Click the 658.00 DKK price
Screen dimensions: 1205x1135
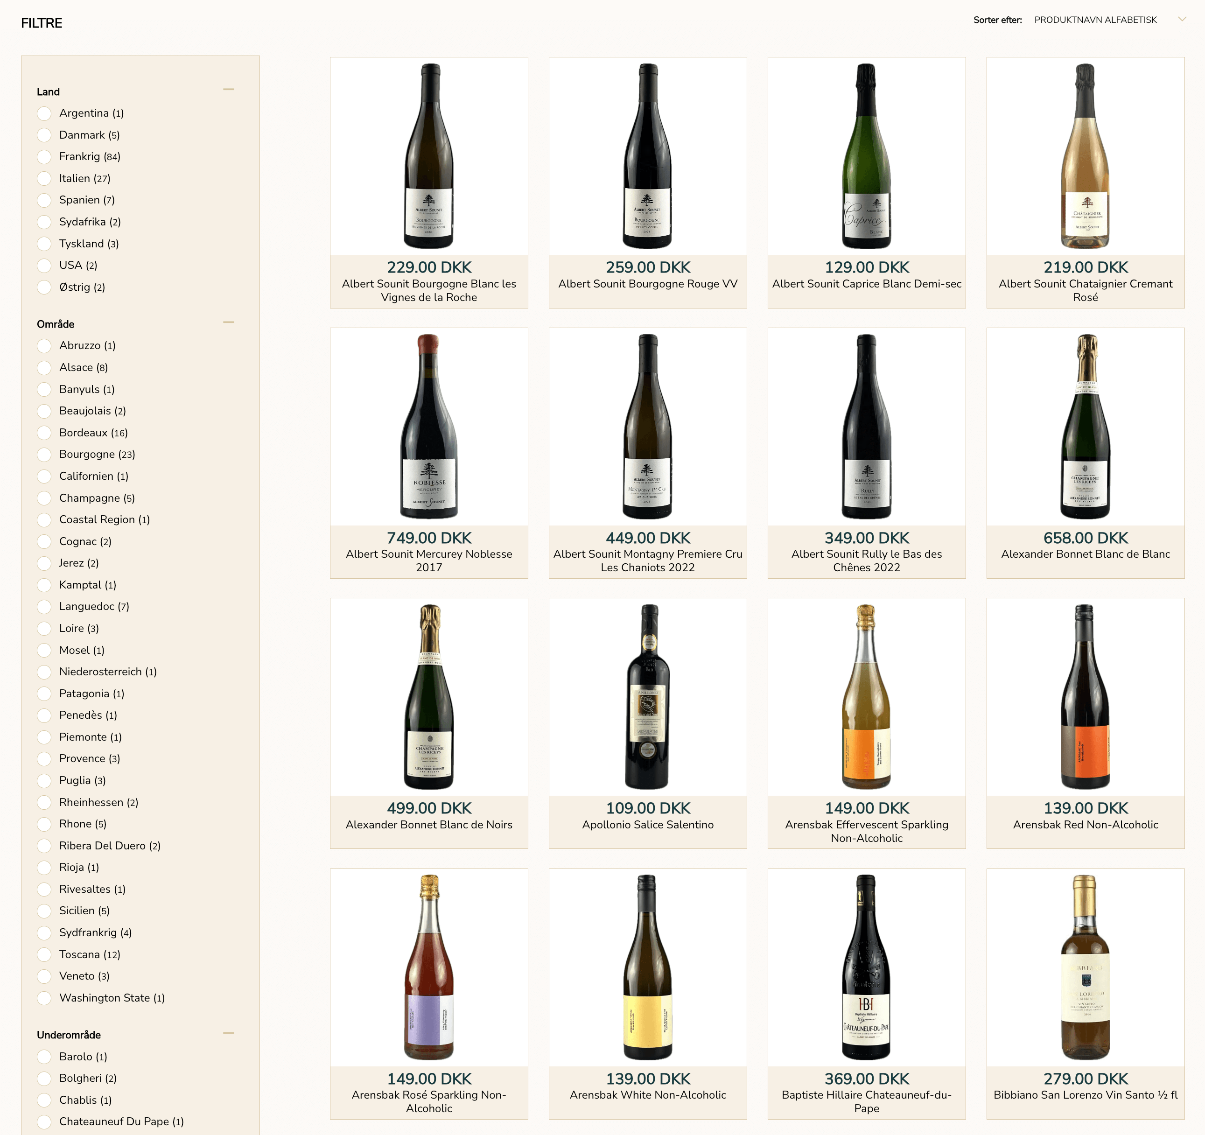point(1086,538)
